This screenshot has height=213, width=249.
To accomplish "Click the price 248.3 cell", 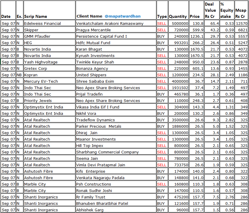I will tap(196, 101).
